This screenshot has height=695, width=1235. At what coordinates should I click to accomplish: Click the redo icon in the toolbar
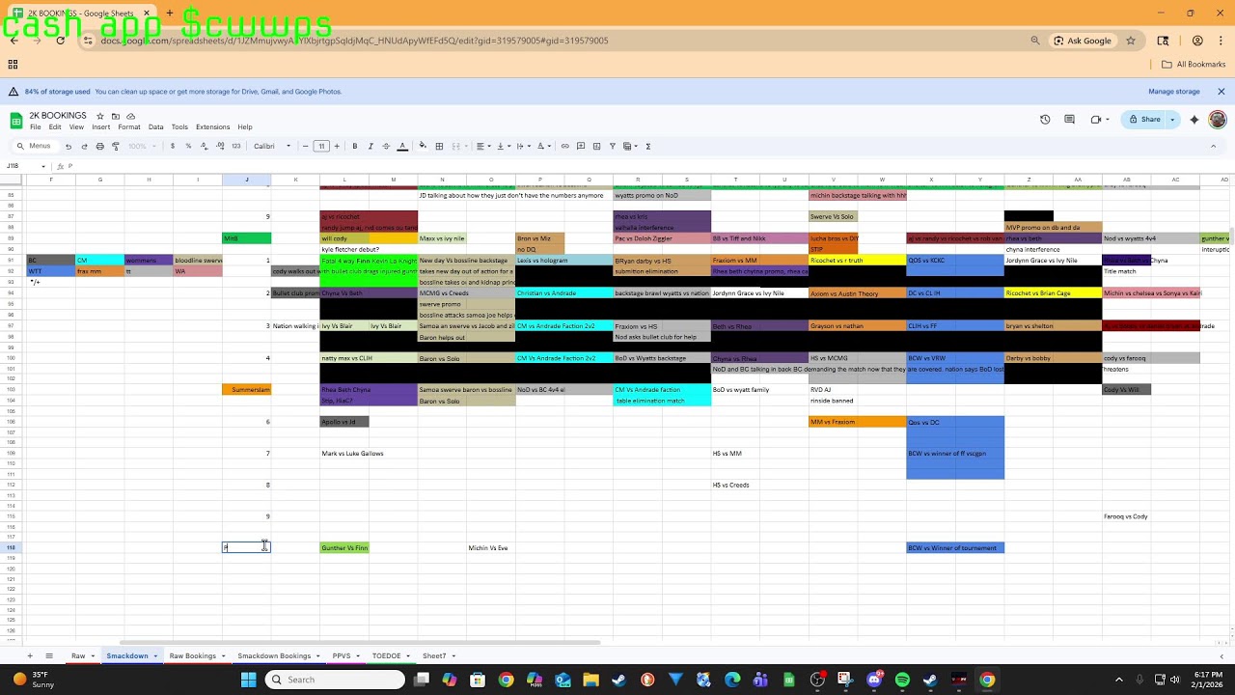coord(84,147)
